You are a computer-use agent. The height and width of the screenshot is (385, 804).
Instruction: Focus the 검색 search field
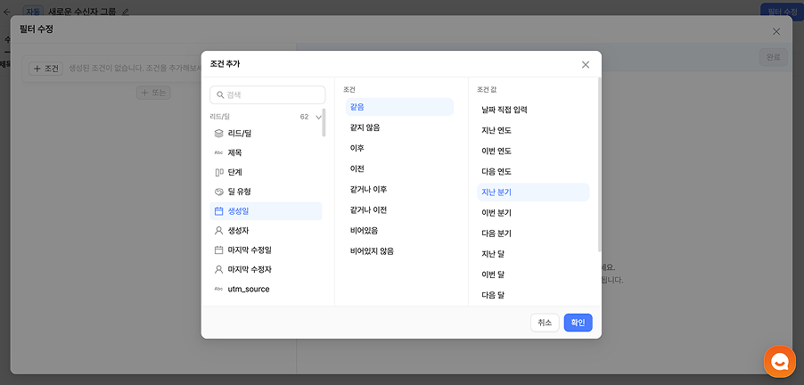coord(267,94)
